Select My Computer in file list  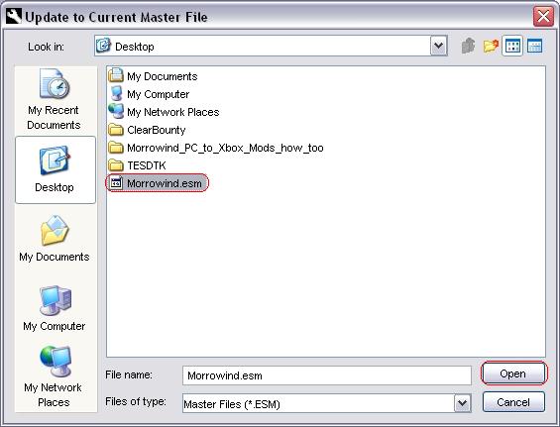tap(149, 94)
